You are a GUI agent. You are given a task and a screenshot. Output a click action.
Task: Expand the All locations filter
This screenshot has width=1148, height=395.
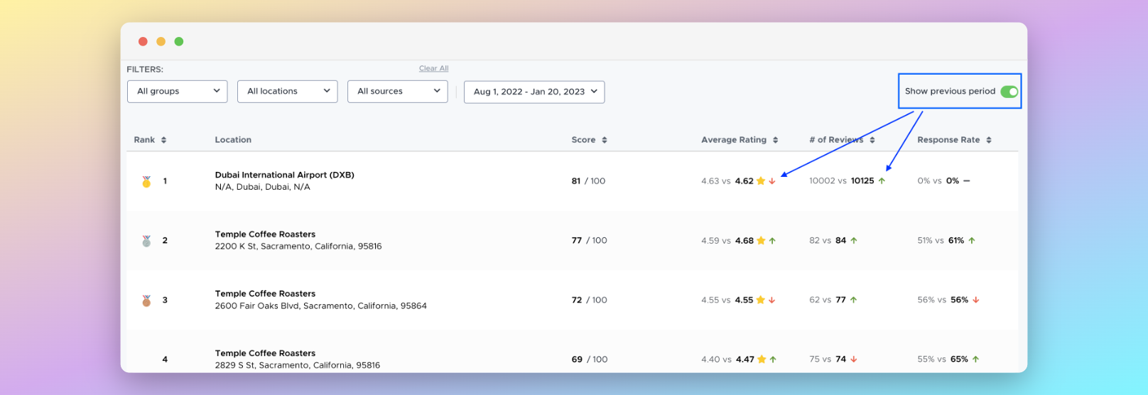(x=288, y=92)
